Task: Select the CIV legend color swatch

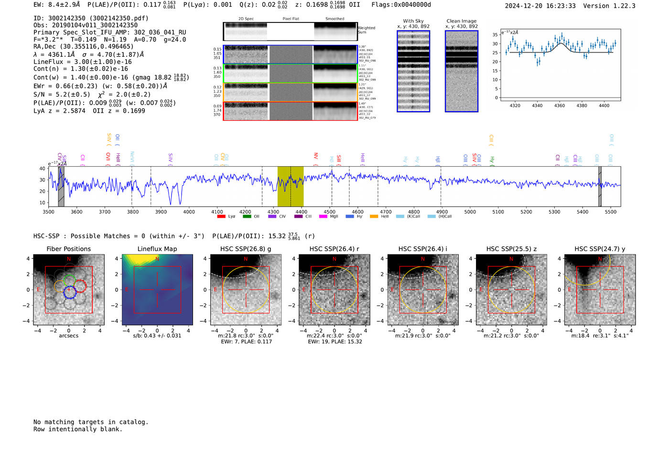Action: (272, 217)
